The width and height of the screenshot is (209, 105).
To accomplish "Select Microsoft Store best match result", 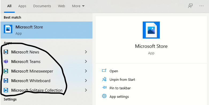I will [x=47, y=30].
